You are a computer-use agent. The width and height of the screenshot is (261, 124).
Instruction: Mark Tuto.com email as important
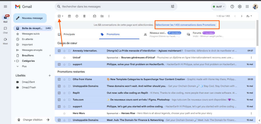pyautogui.click(x=69, y=100)
